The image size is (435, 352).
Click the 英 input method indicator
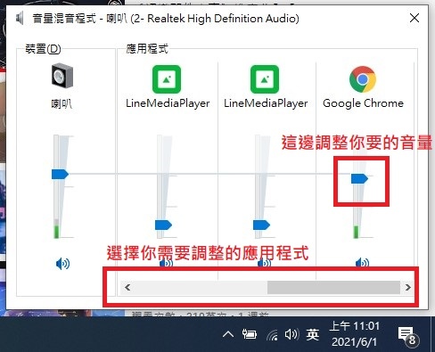(313, 335)
